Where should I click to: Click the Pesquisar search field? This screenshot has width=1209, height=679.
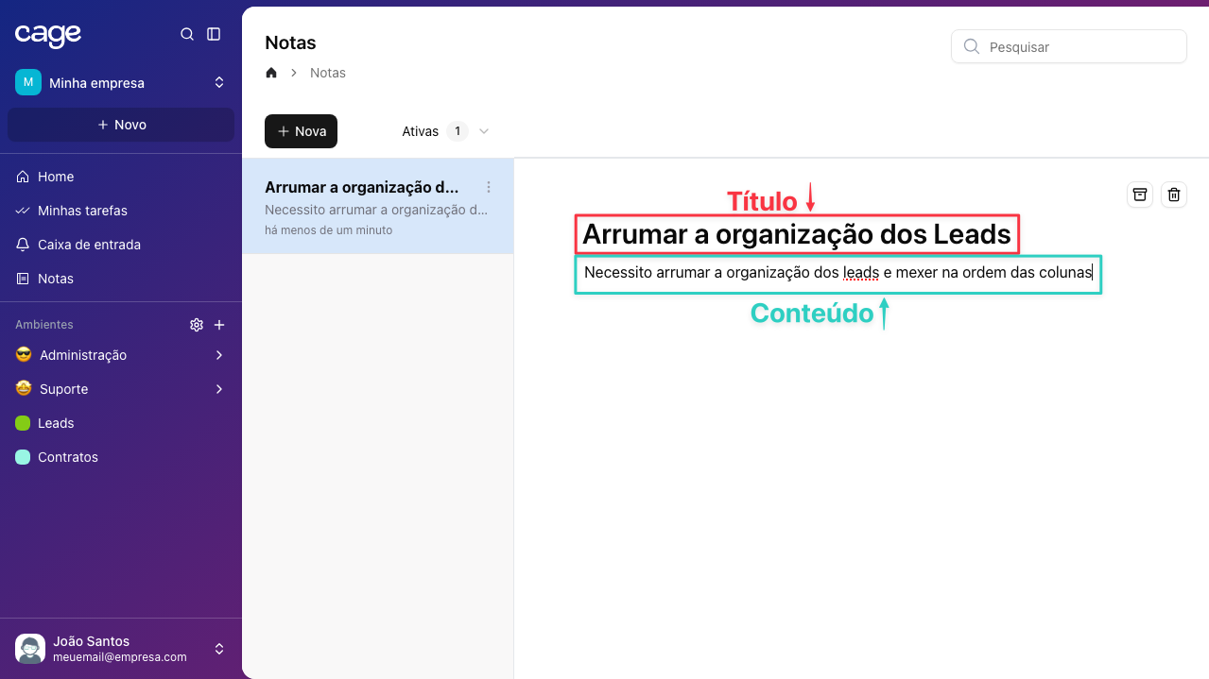(x=1078, y=46)
